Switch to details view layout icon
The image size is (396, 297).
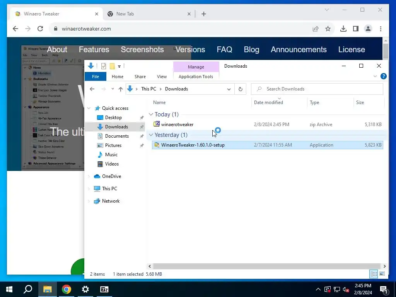point(374,274)
